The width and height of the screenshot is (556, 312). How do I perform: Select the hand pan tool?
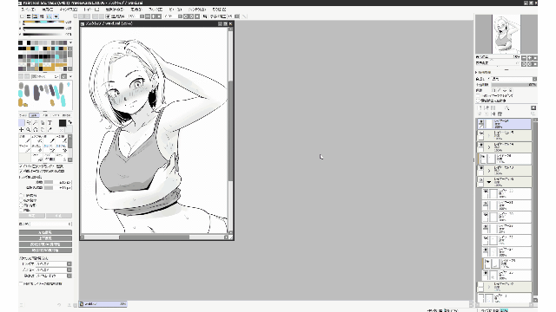pyautogui.click(x=43, y=130)
